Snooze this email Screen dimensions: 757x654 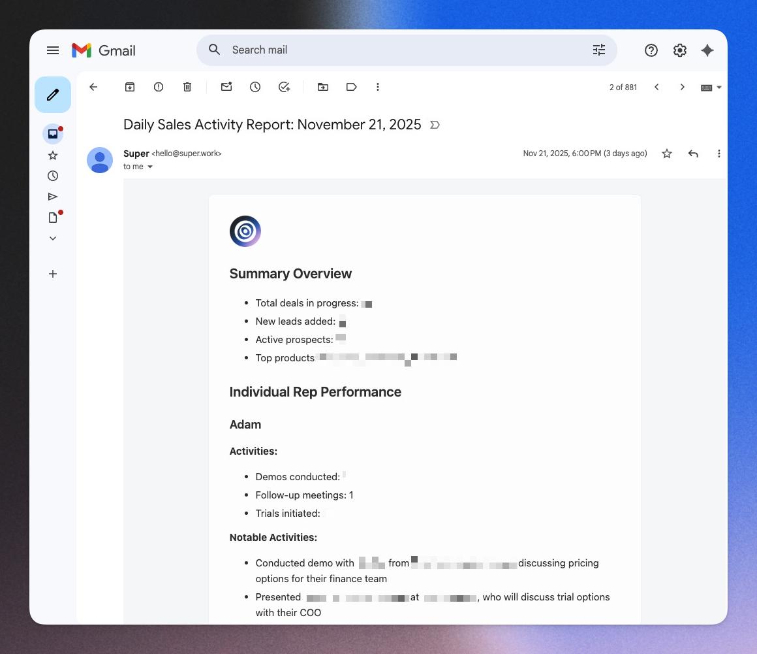click(255, 87)
